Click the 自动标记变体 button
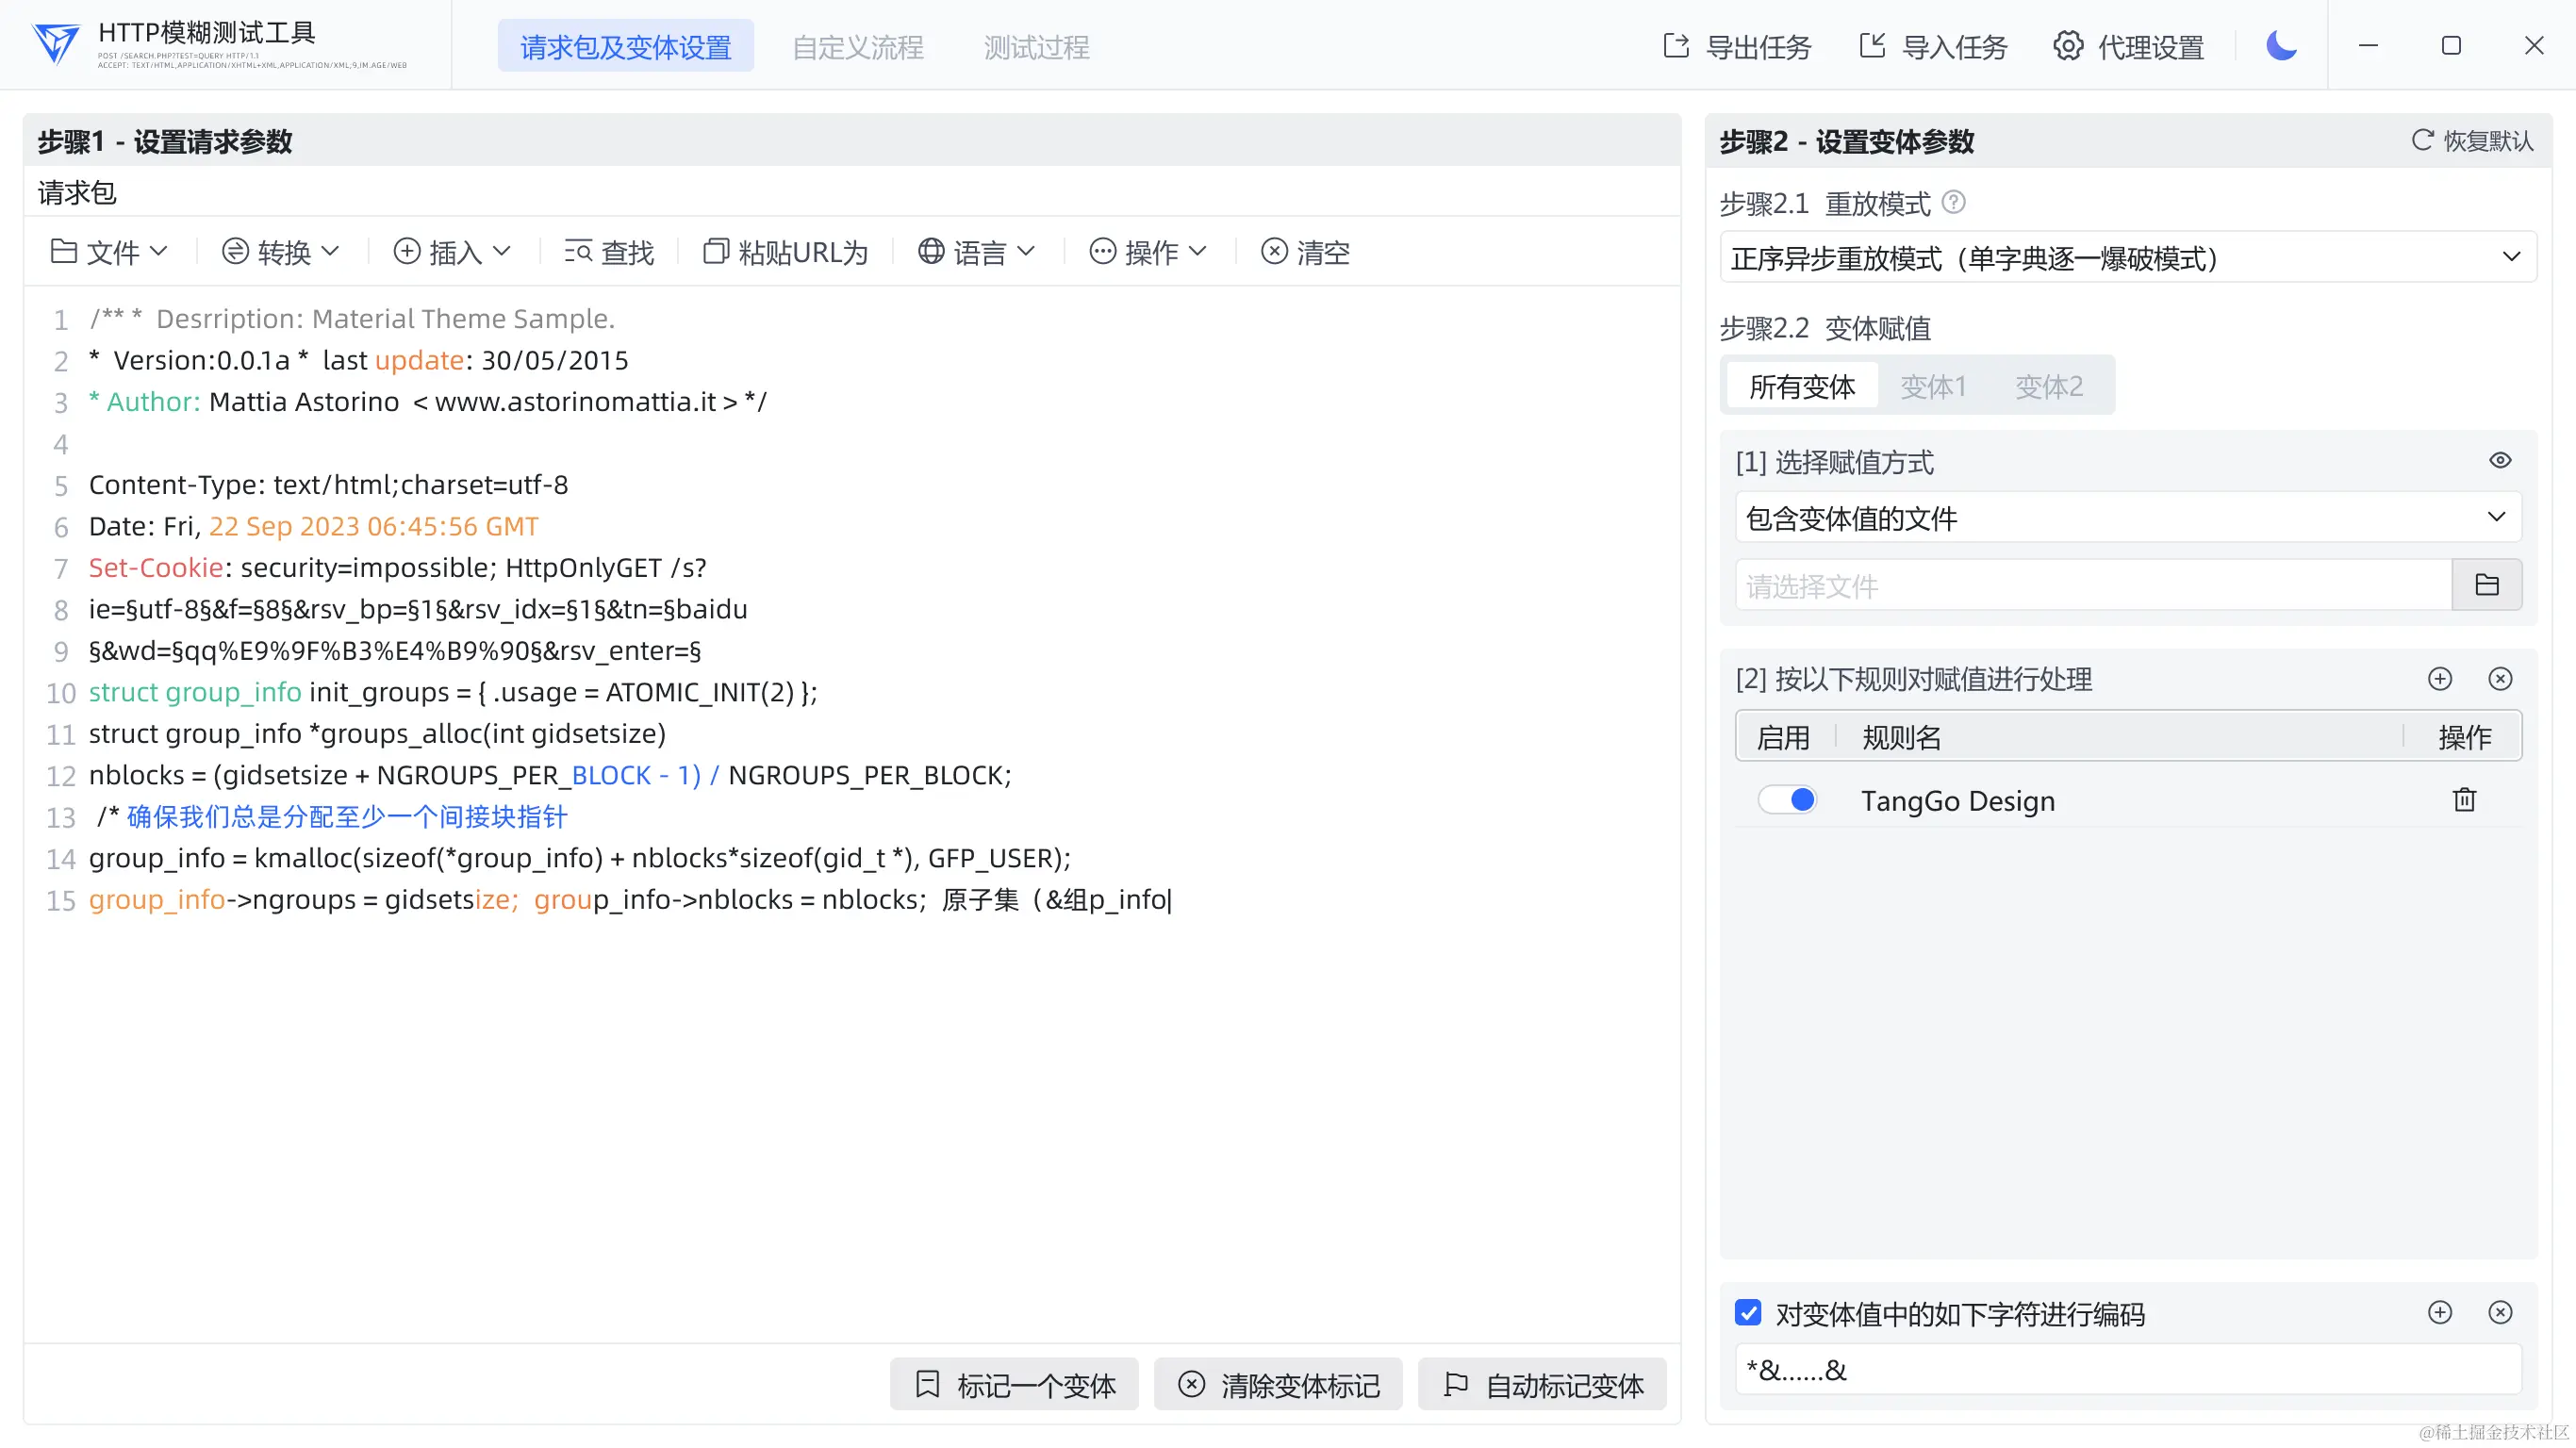The image size is (2576, 1448). [1543, 1385]
